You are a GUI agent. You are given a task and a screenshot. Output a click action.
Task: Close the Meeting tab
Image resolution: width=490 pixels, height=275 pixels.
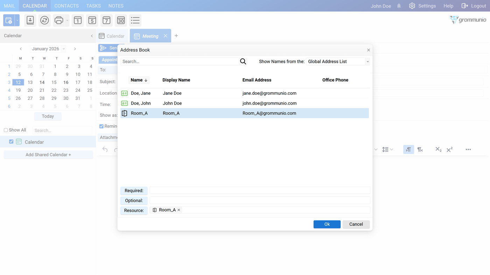pyautogui.click(x=166, y=36)
